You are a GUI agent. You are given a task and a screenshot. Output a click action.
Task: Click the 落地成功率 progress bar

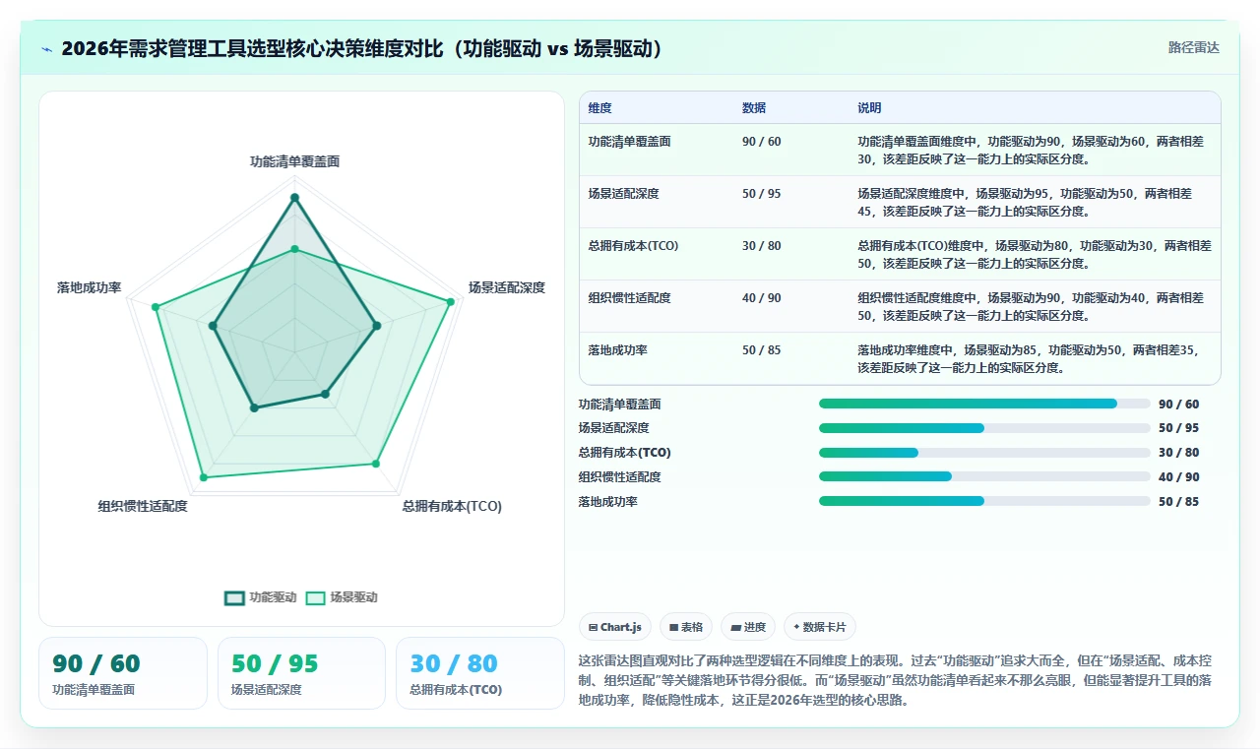pyautogui.click(x=984, y=501)
